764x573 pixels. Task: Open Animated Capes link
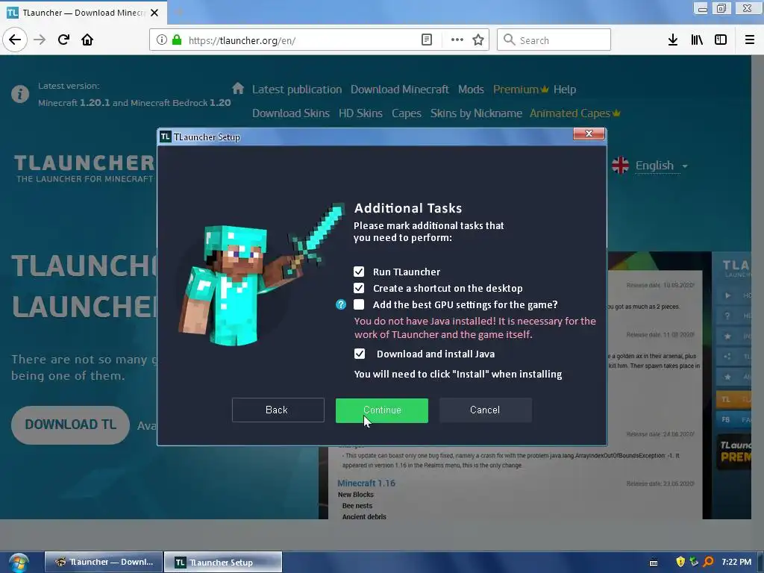[575, 113]
